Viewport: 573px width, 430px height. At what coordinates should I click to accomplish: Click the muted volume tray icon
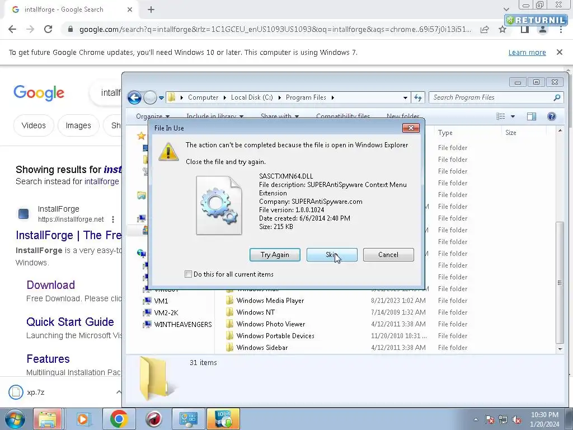tap(516, 419)
